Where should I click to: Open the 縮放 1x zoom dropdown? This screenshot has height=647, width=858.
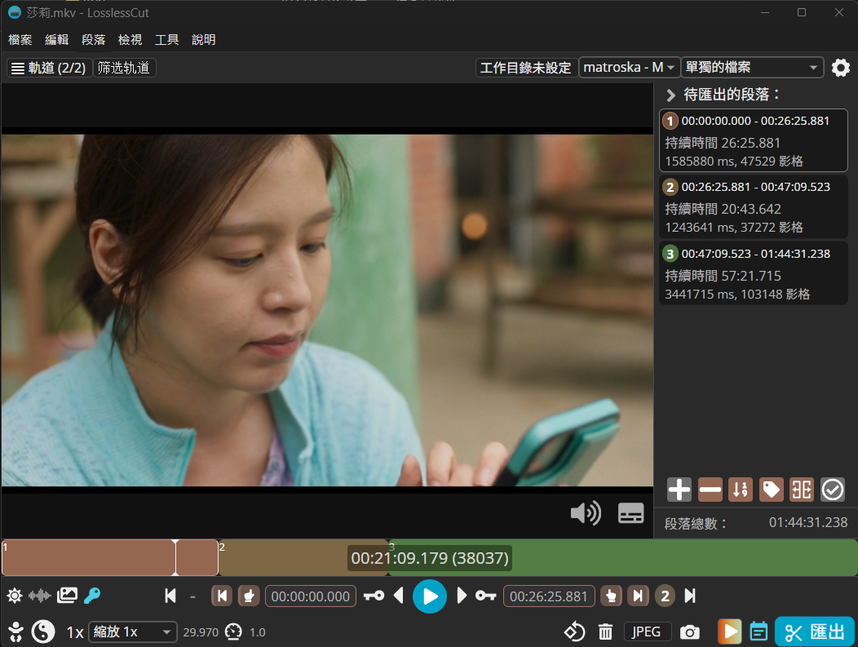tap(132, 632)
